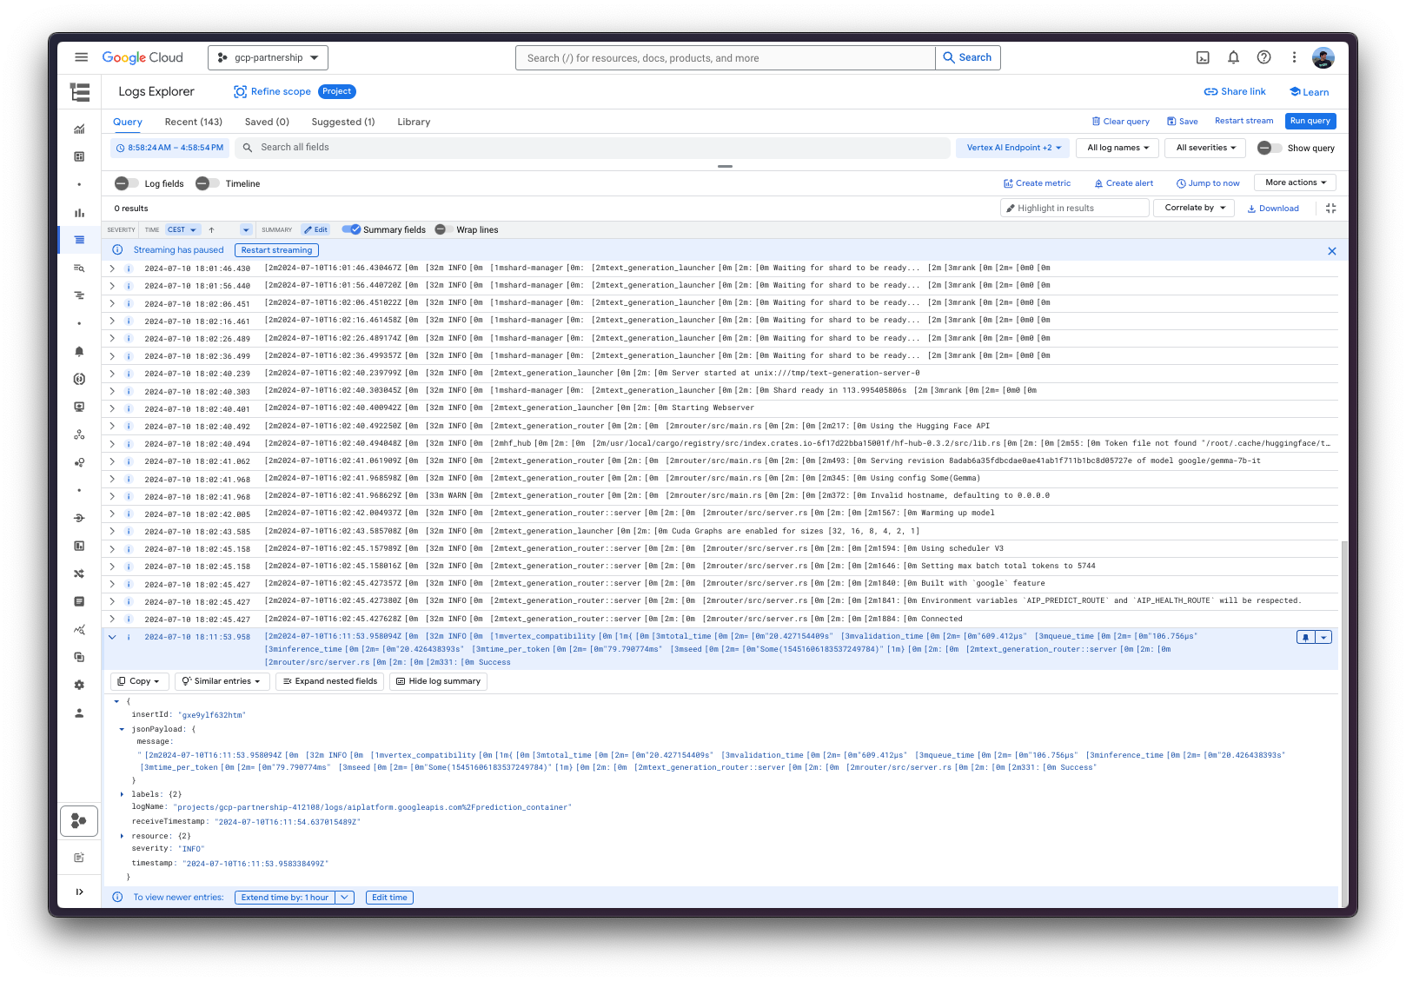Click Jump to now
The image size is (1406, 981).
(1208, 183)
